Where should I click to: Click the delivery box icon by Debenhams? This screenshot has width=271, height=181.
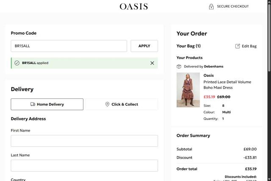[179, 66]
